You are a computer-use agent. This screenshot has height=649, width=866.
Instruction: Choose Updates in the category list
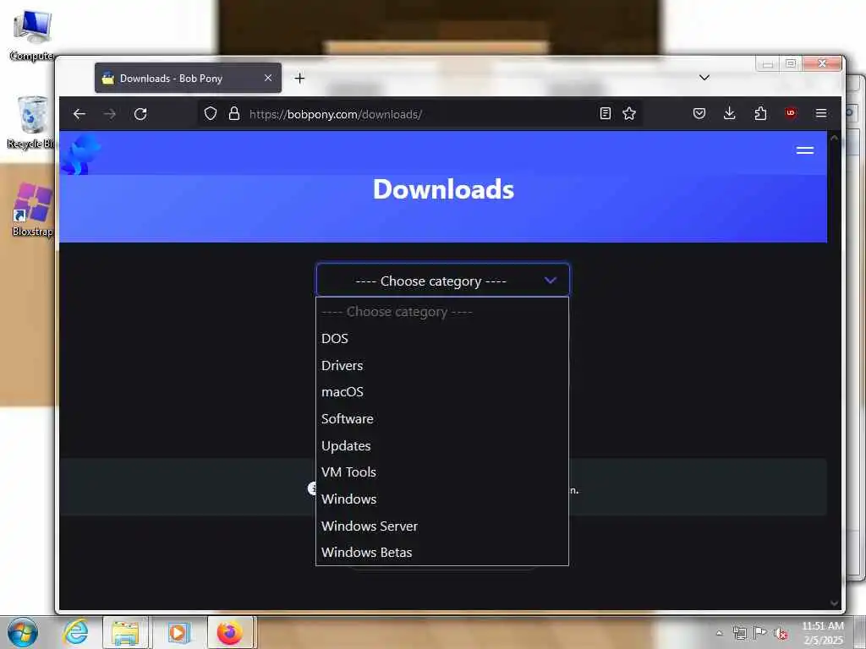[x=441, y=445]
